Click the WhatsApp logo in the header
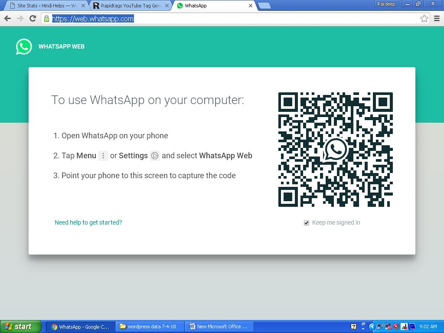Image resolution: width=444 pixels, height=333 pixels. (24, 46)
